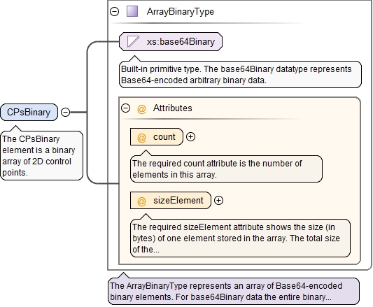373x307 pixels.
Task: Click the Attributes header label
Action: click(x=172, y=108)
